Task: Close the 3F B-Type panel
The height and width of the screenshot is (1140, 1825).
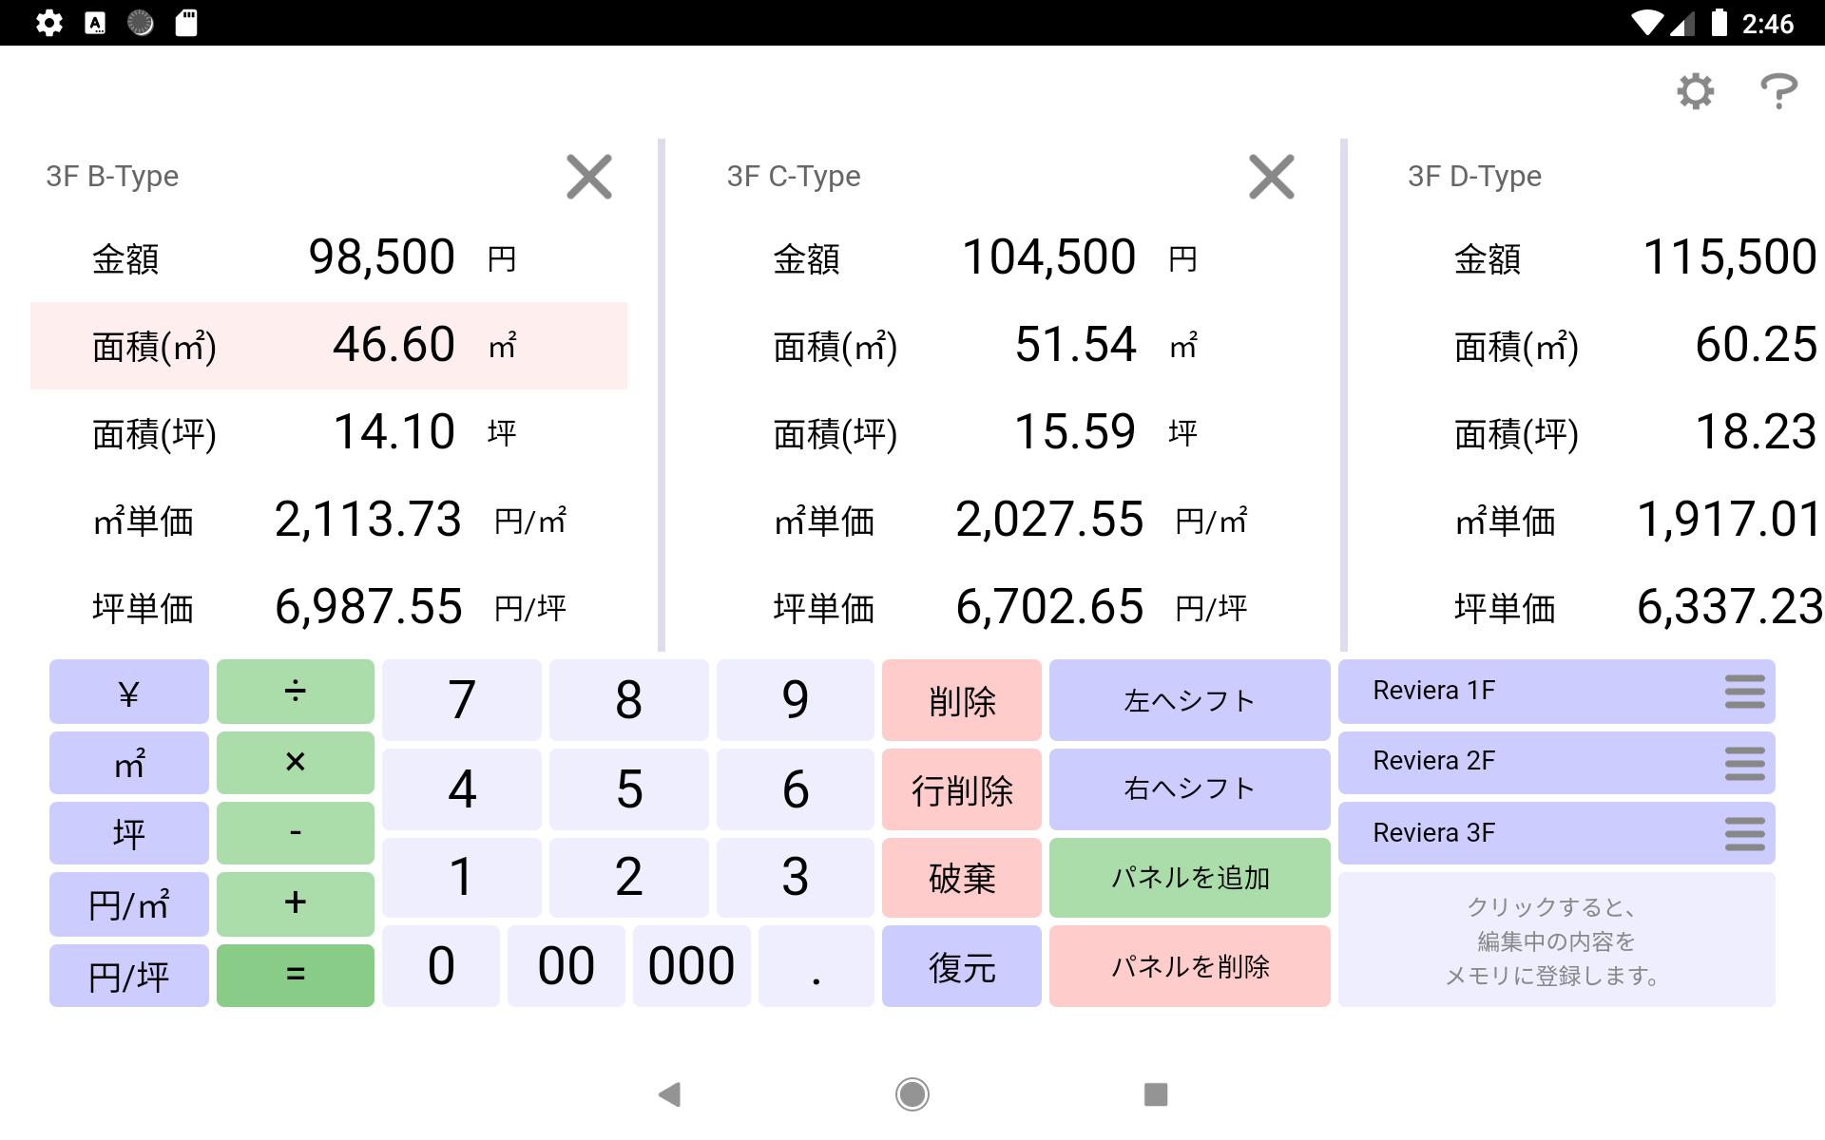Action: (589, 177)
